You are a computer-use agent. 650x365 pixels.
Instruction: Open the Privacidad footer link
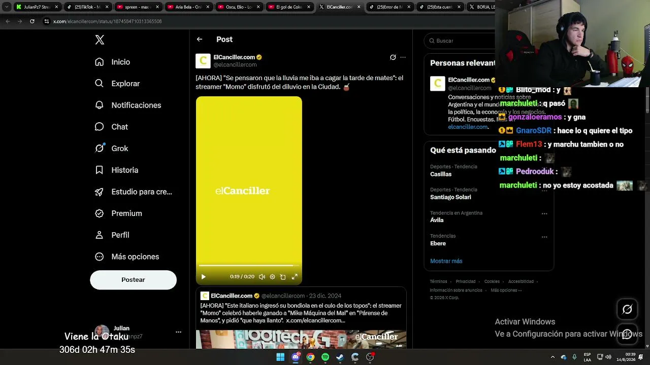click(466, 281)
